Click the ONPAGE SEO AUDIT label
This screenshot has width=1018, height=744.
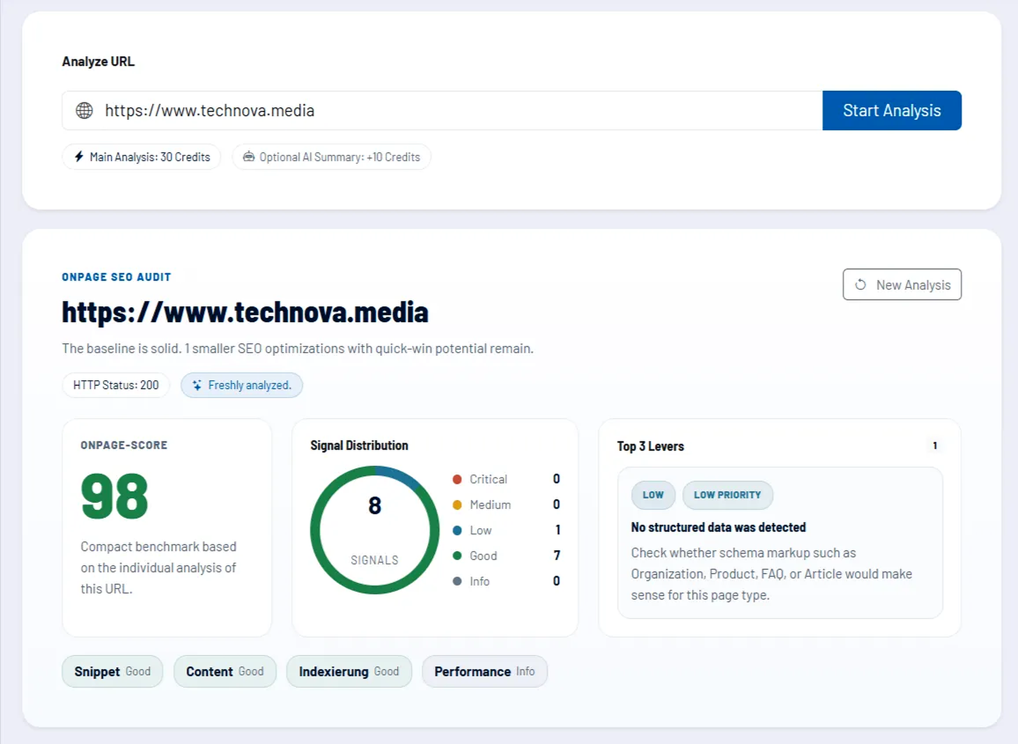117,277
